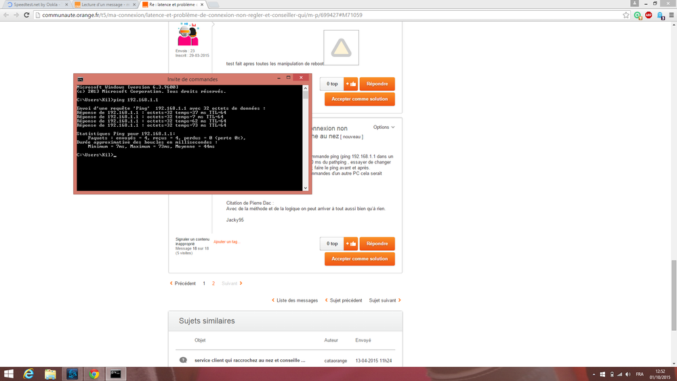The image size is (677, 381).
Task: Open author cataorange profile link
Action: click(335, 361)
